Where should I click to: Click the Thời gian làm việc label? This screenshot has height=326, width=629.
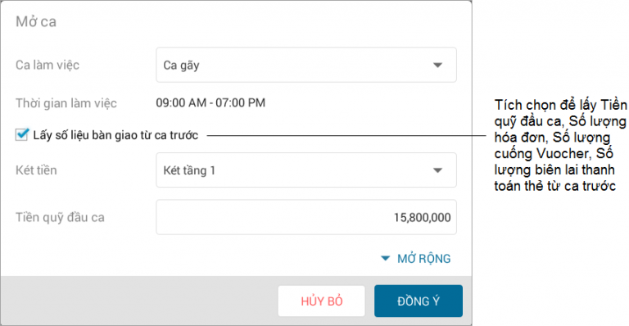pyautogui.click(x=66, y=103)
